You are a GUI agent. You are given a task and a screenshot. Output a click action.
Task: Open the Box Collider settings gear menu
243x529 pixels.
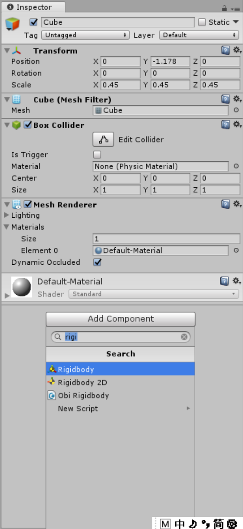(x=237, y=125)
